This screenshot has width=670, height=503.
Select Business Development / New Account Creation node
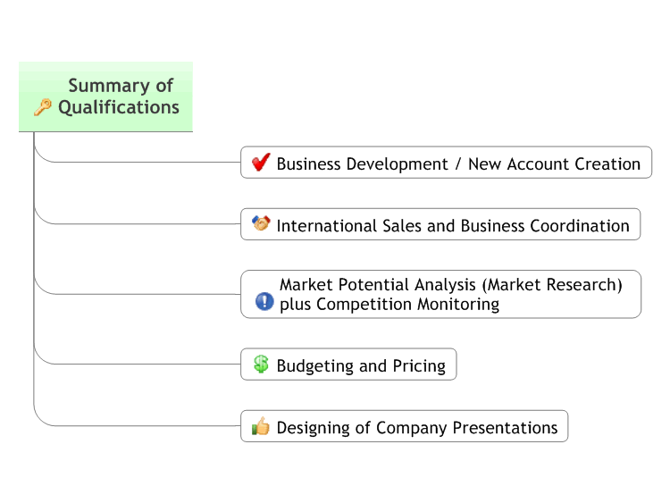(446, 163)
